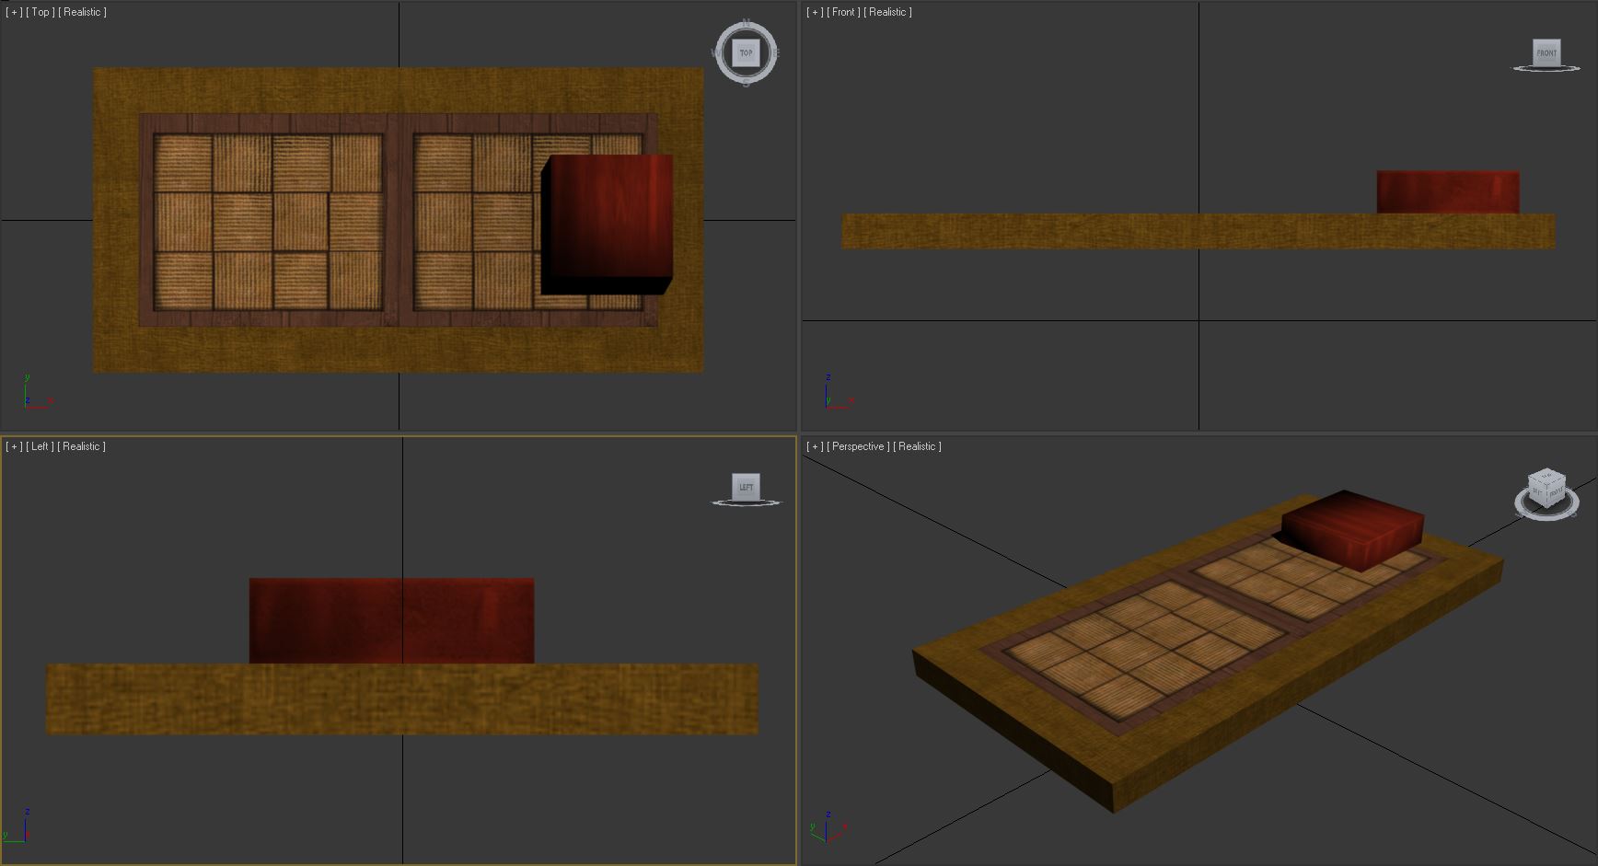Open the [+] menu in Top viewport
The height and width of the screenshot is (866, 1598).
[x=14, y=12]
